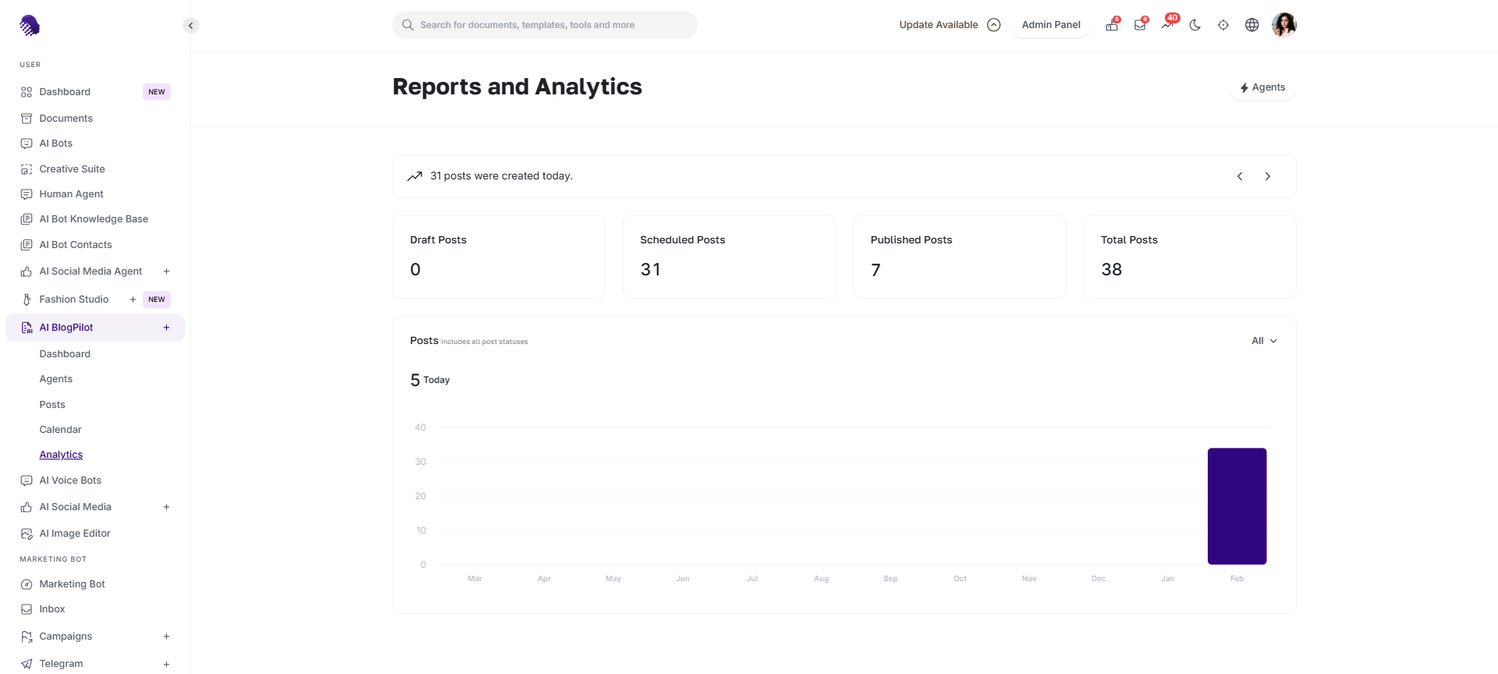
Task: Click the February bar in Posts chart
Action: coord(1237,506)
